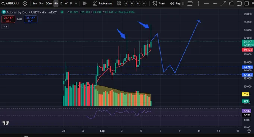Create a new Alert
254x137 pixels.
click(159, 3)
